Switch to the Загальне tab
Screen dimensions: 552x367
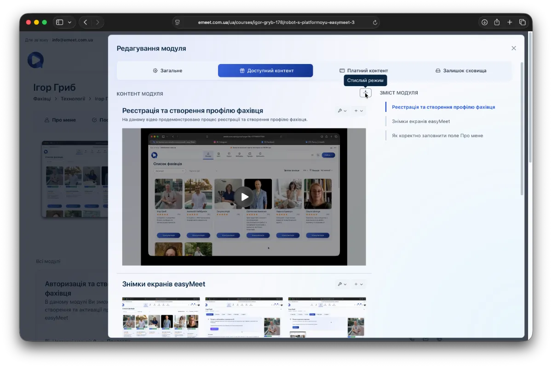(x=167, y=70)
